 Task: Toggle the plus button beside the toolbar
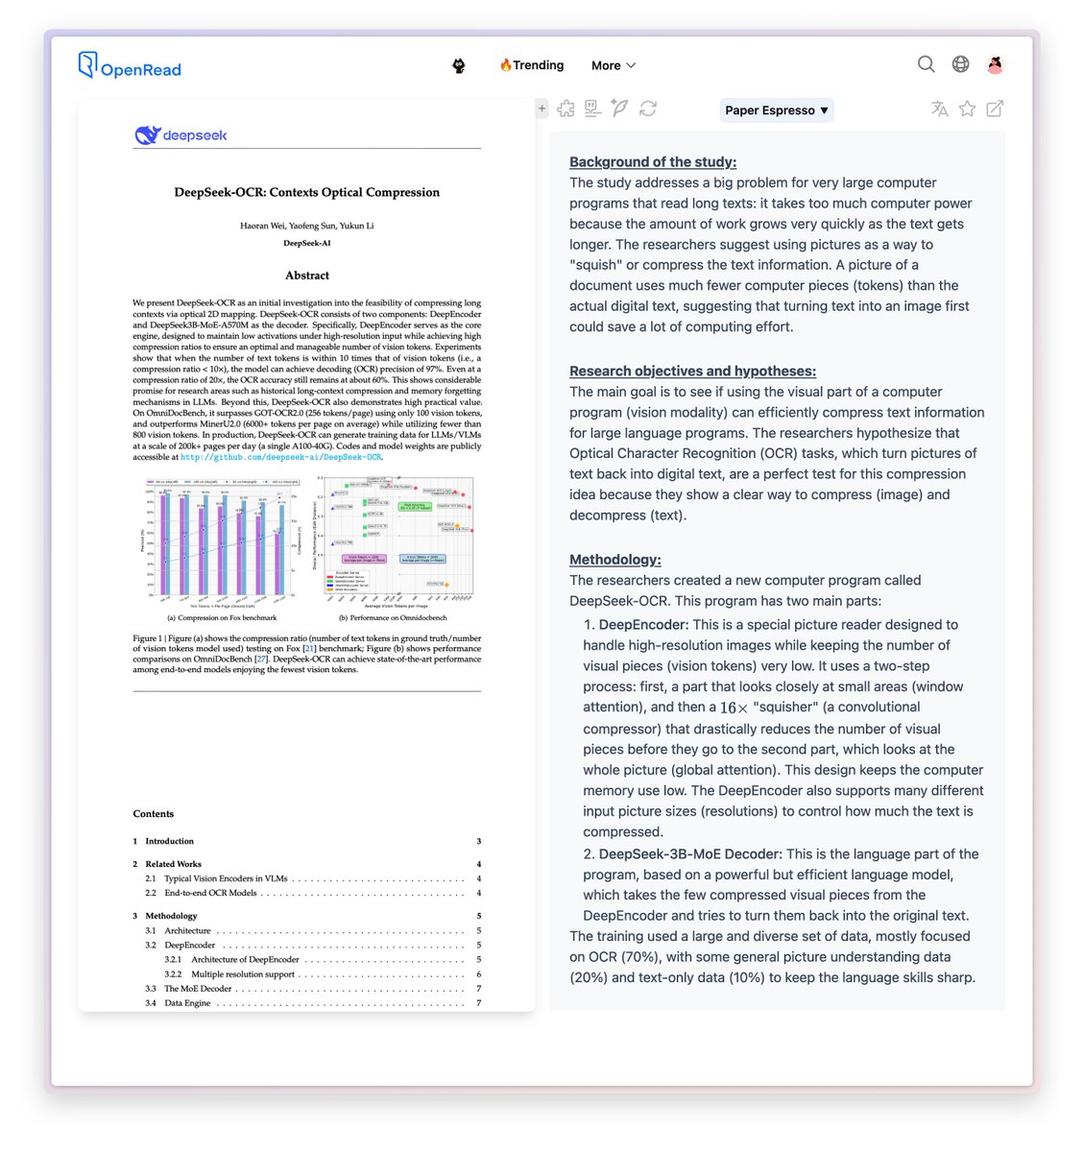(x=542, y=108)
